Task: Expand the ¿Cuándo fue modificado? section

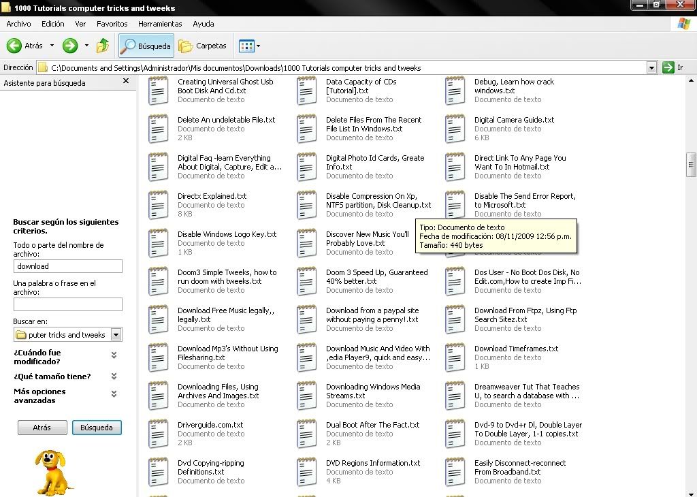Action: click(114, 355)
